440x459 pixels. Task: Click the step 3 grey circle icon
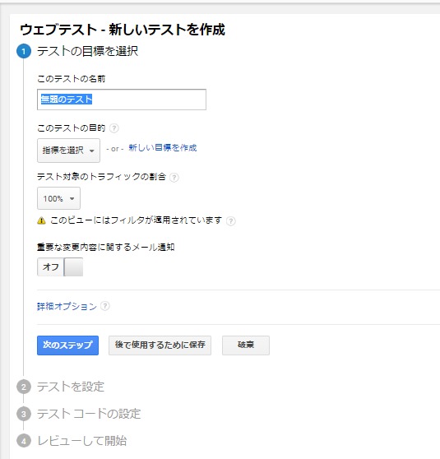tap(24, 414)
